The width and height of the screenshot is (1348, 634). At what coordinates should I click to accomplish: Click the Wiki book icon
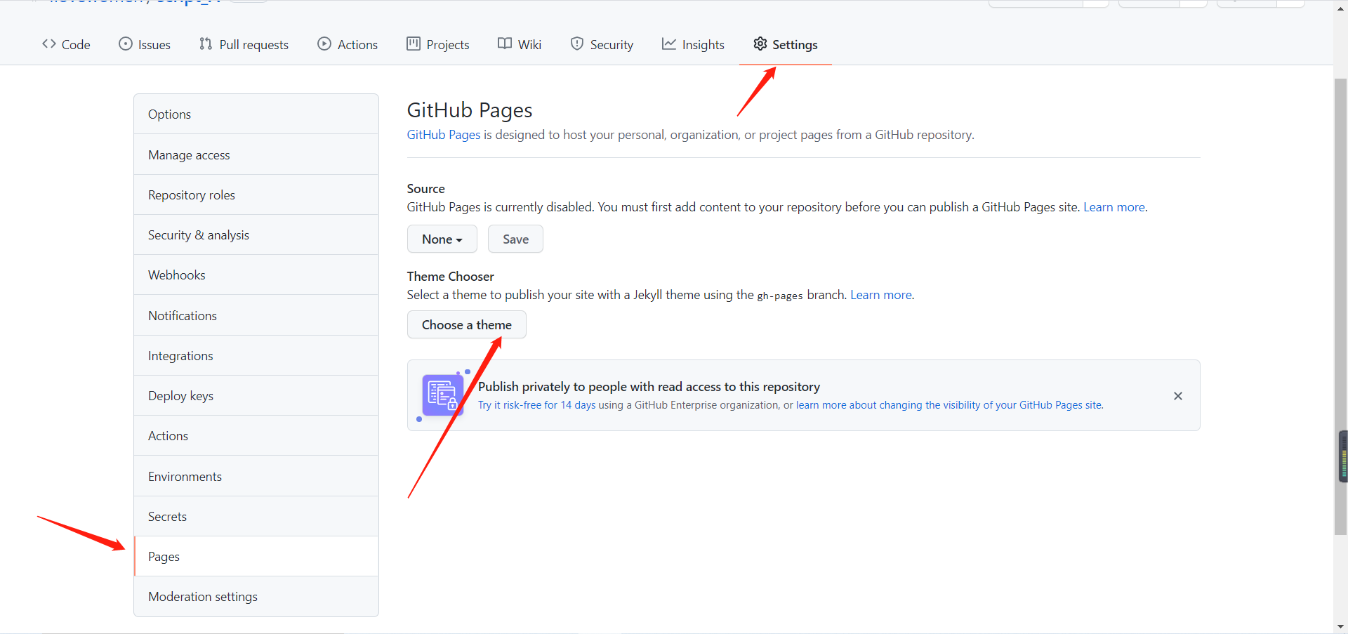[504, 44]
